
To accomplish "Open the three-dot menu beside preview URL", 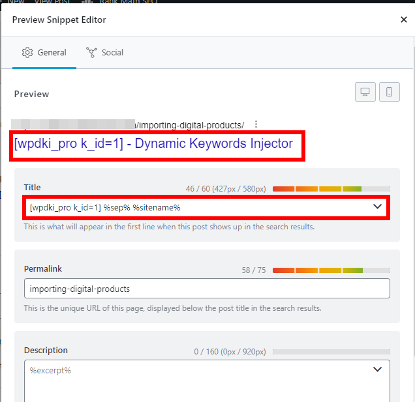I will pos(256,124).
